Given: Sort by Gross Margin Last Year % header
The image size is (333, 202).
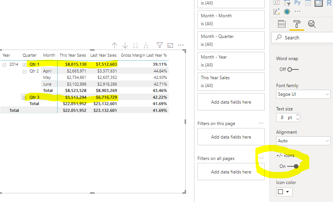Looking at the screenshot, I should point(144,55).
